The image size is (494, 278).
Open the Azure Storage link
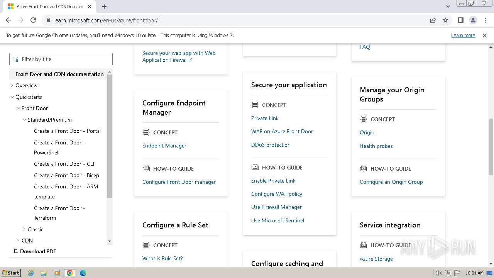coord(376,259)
